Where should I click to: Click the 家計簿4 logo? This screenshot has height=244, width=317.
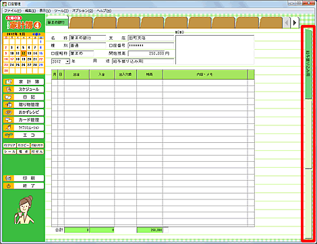[x=24, y=23]
